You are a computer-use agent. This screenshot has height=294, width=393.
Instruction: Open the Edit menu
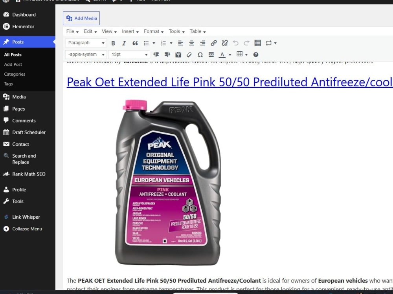[x=90, y=31]
